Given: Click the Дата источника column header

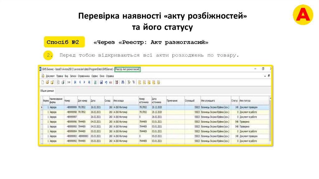Looking at the screenshot, I should coord(159,101).
